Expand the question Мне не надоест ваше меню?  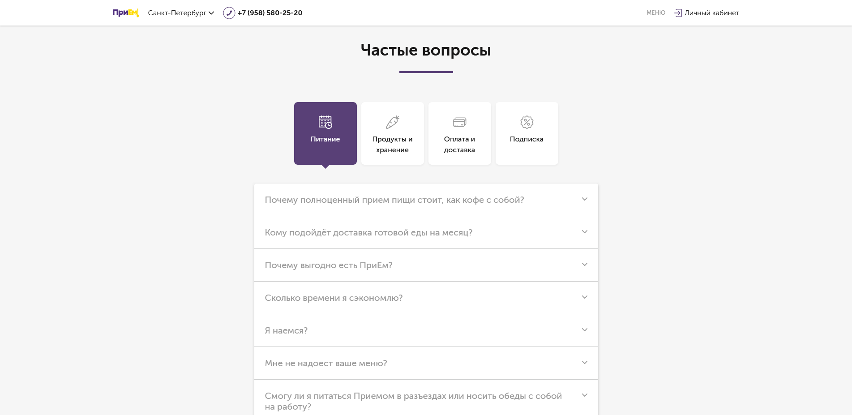tap(426, 363)
